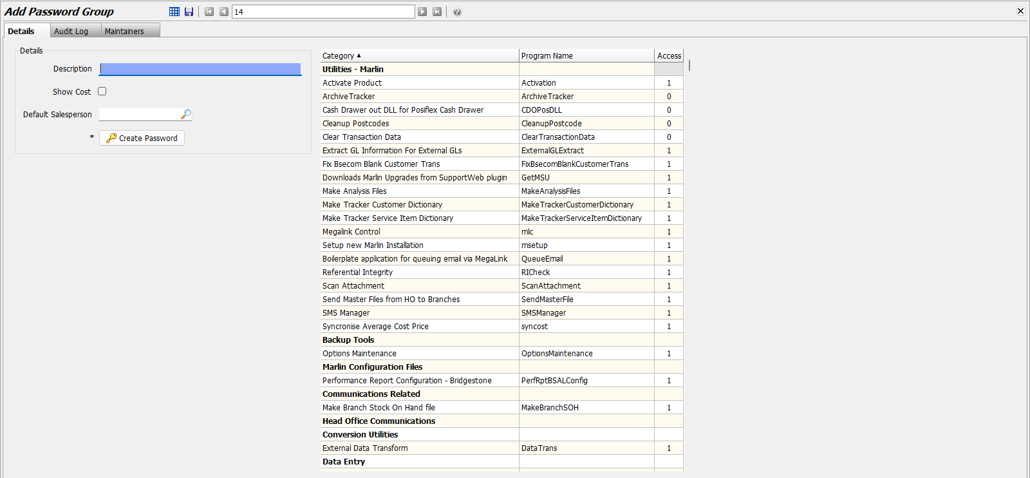Click the CDOPosDLL program name cell
The width and height of the screenshot is (1030, 478).
[x=586, y=110]
